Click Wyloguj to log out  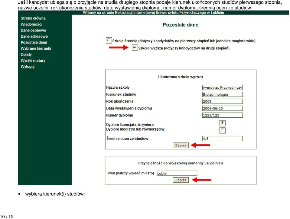click(x=28, y=67)
